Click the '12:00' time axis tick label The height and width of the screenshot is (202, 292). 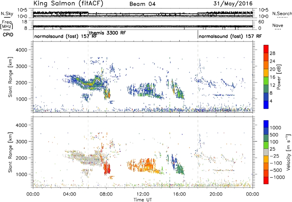pos(143,194)
